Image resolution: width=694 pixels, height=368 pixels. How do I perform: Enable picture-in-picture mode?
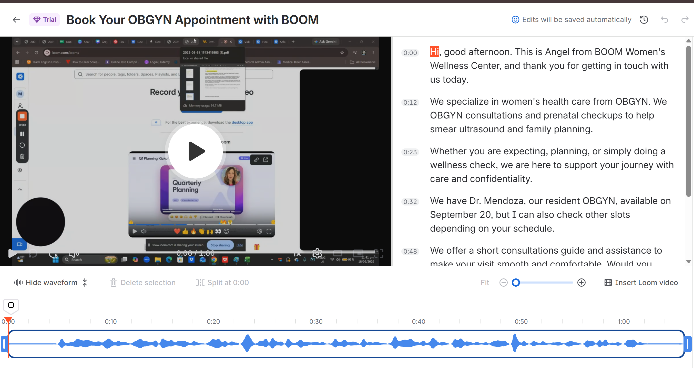click(358, 253)
